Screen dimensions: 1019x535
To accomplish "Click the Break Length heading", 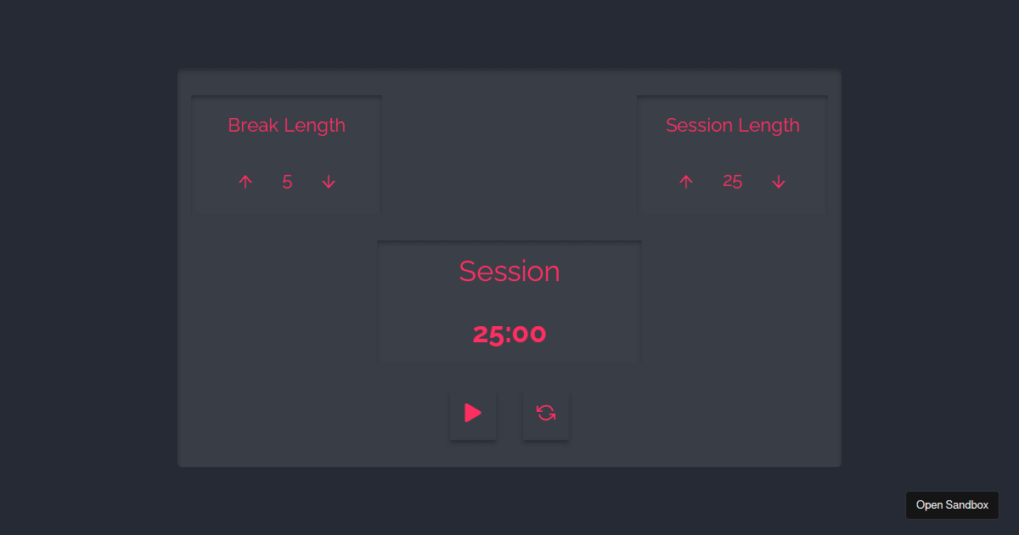I will click(287, 125).
